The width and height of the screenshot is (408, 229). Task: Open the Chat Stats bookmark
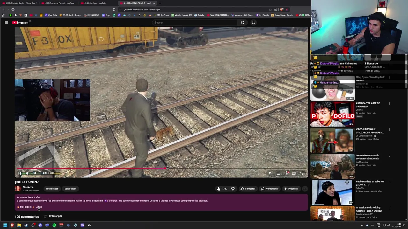[x=51, y=15]
